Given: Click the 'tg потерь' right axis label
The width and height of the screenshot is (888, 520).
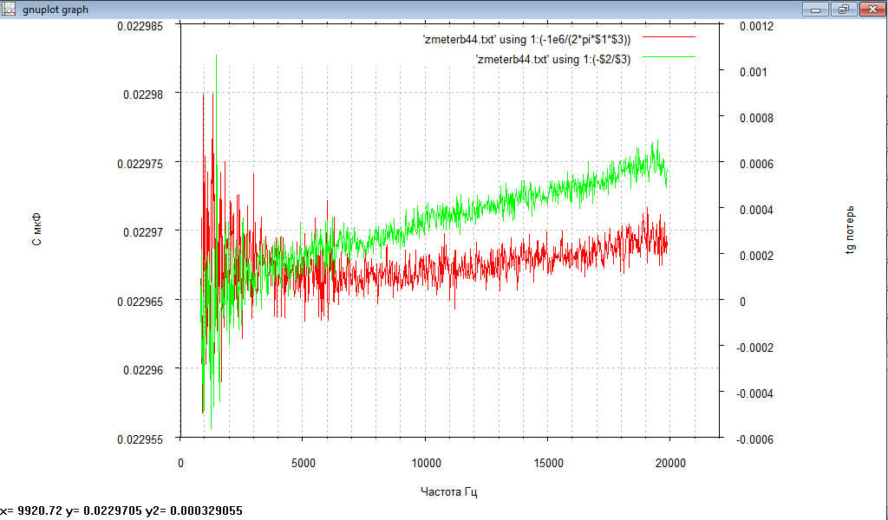Looking at the screenshot, I should tap(850, 231).
